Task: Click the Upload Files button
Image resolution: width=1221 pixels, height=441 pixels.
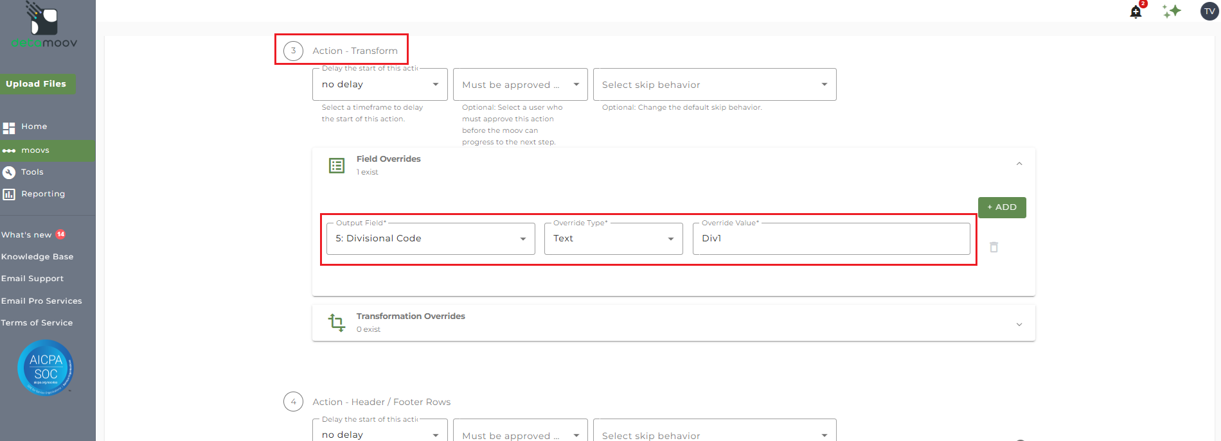Action: [x=37, y=84]
